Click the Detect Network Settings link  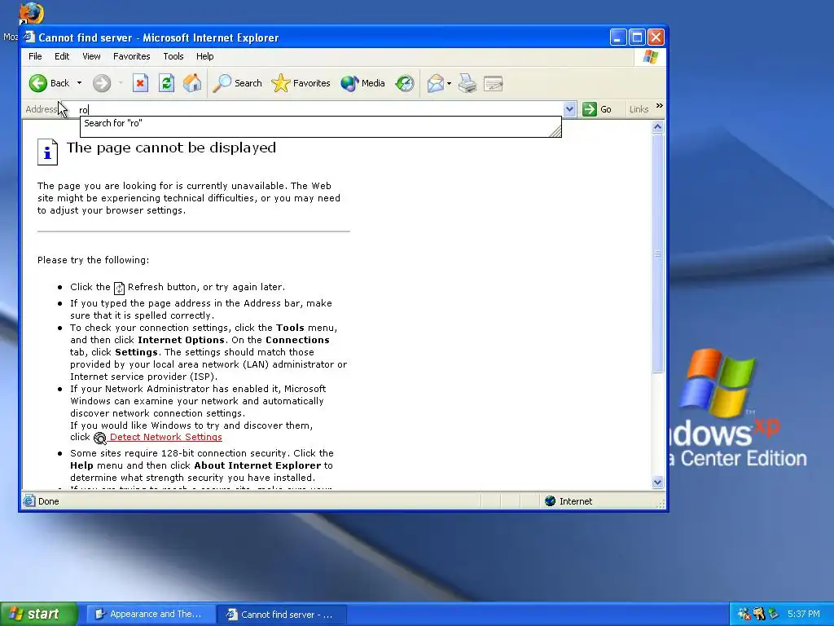tap(165, 437)
